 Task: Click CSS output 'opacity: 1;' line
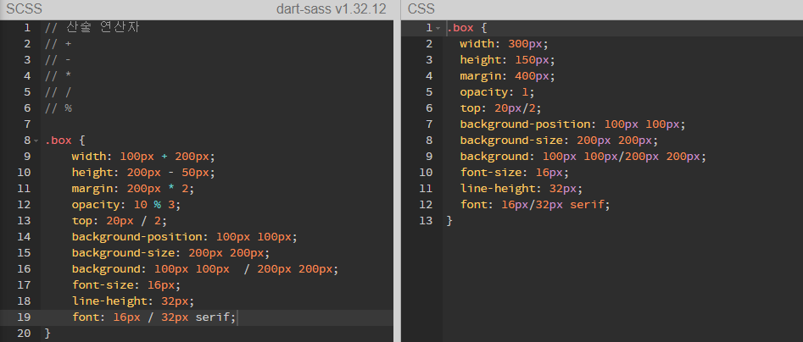click(497, 92)
